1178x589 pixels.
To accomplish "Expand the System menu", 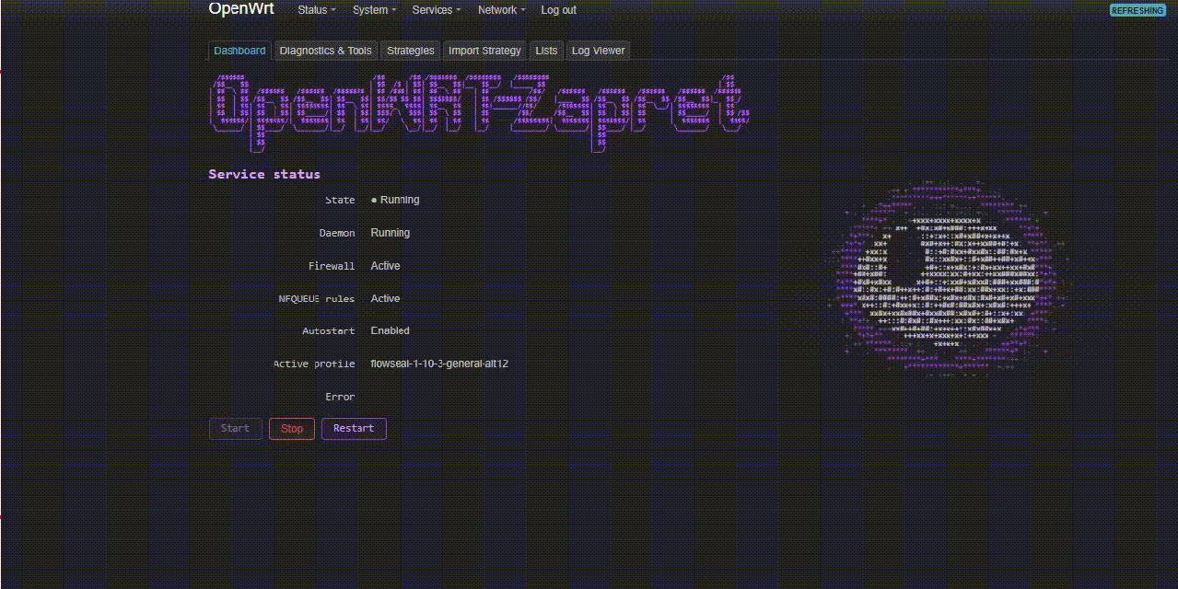I will tap(374, 10).
